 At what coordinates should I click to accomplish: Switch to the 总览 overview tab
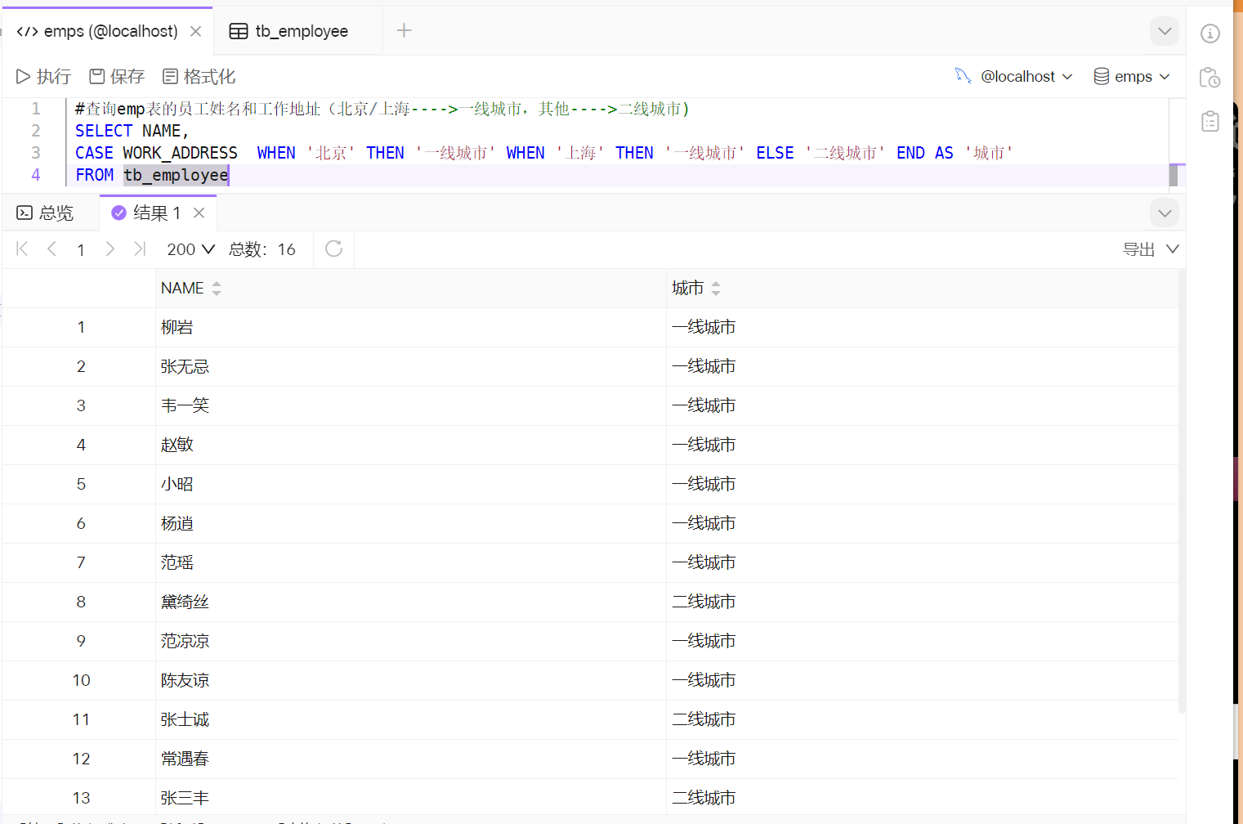coord(46,213)
